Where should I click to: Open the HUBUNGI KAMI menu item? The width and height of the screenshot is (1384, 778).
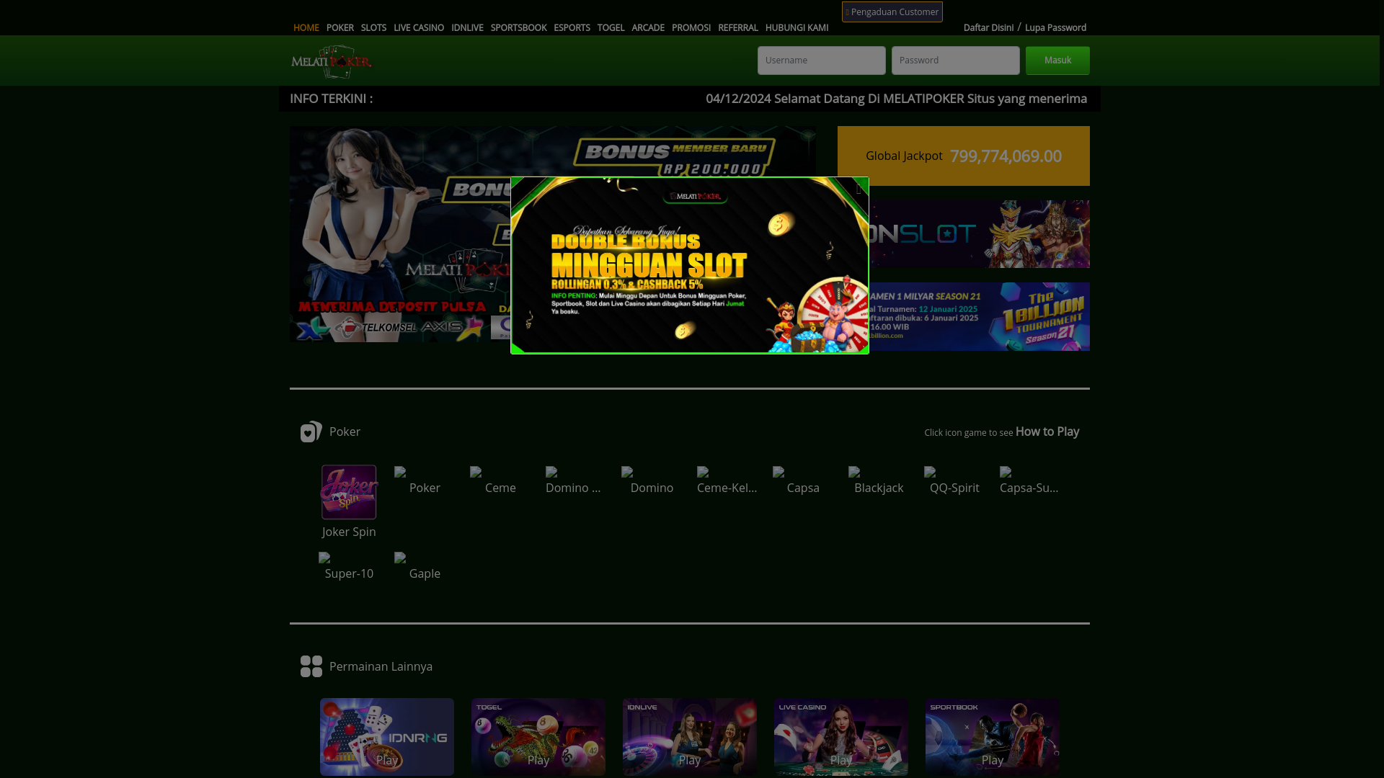[x=797, y=27]
